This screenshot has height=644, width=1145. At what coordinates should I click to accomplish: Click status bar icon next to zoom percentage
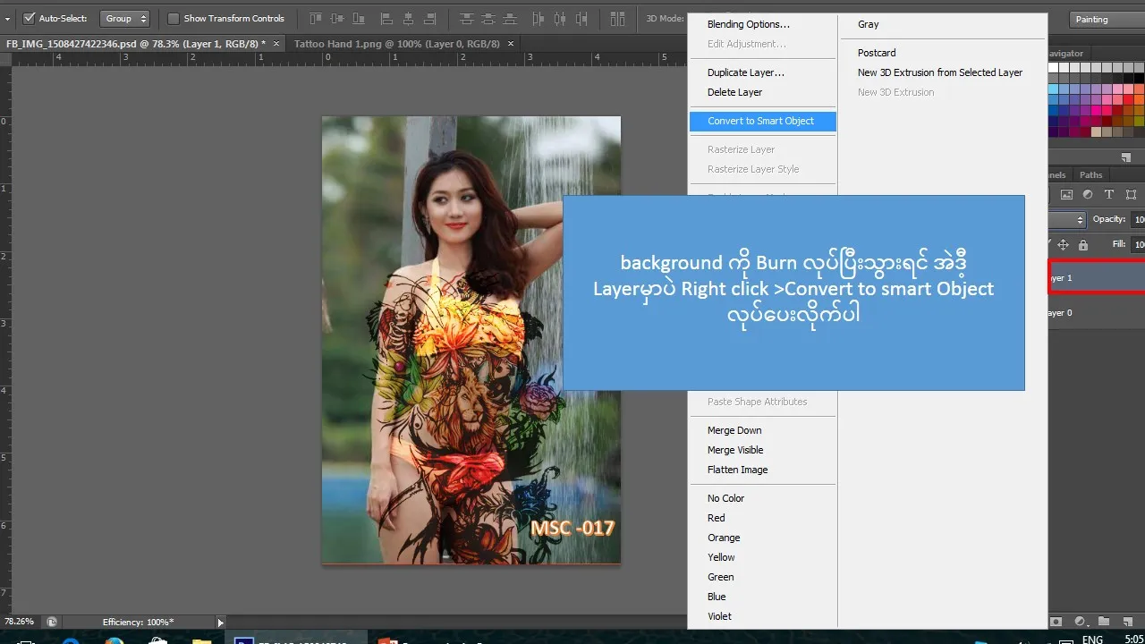tap(52, 622)
